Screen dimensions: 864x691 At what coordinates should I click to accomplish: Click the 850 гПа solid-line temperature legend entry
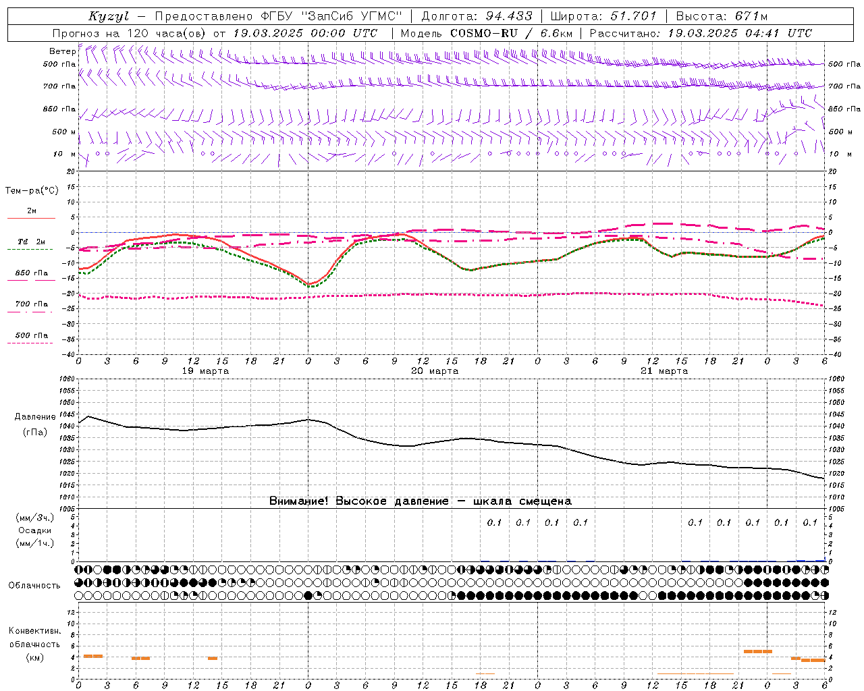(32, 273)
